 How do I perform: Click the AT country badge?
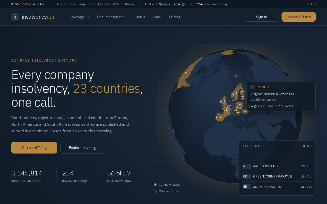coord(247,166)
